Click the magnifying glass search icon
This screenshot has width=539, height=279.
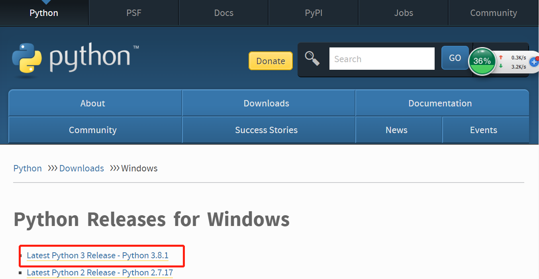click(x=313, y=59)
